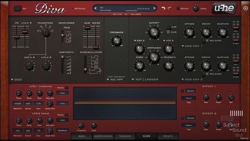Switch to the MAIN tab
Viewport: 250px width, 141px height.
pos(82,136)
